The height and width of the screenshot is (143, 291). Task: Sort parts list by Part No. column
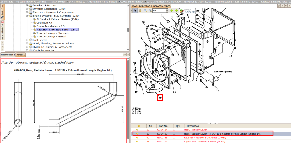pyautogui.click(x=165, y=126)
